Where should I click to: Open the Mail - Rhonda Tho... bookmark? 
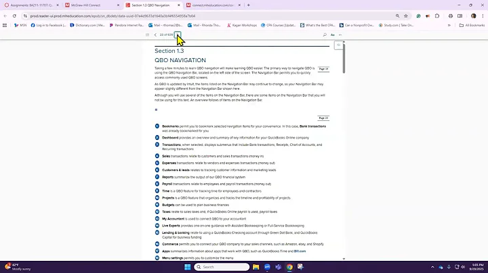tap(204, 25)
